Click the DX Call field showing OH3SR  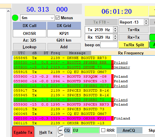point(29,33)
